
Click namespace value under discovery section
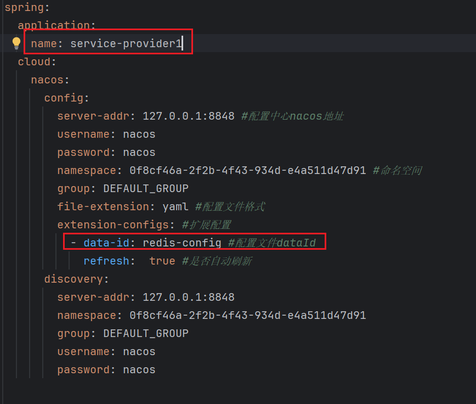tap(248, 315)
